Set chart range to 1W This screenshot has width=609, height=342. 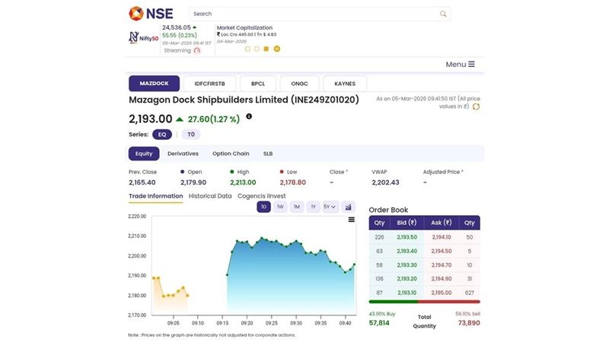pyautogui.click(x=280, y=207)
